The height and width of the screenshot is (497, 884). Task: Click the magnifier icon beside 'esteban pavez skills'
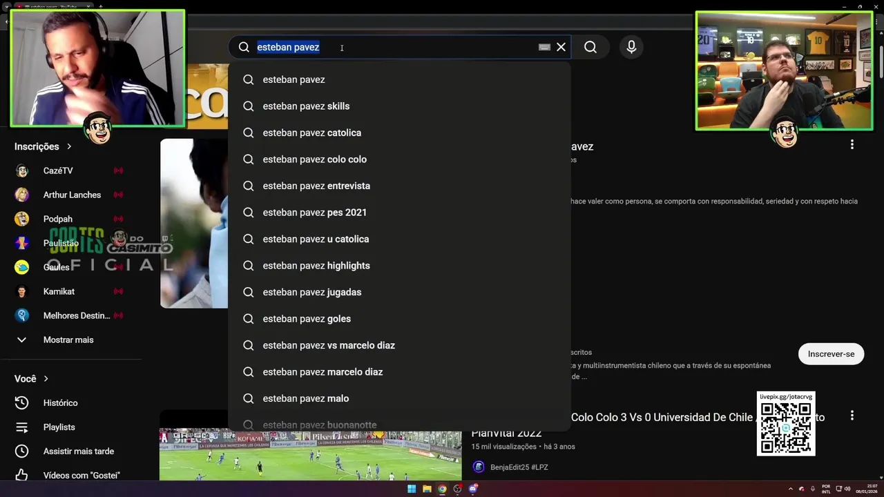pyautogui.click(x=249, y=106)
